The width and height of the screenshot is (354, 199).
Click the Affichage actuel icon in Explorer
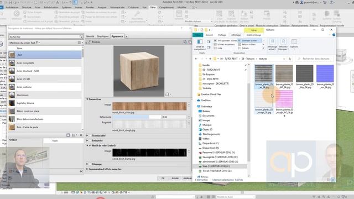(x=272, y=42)
